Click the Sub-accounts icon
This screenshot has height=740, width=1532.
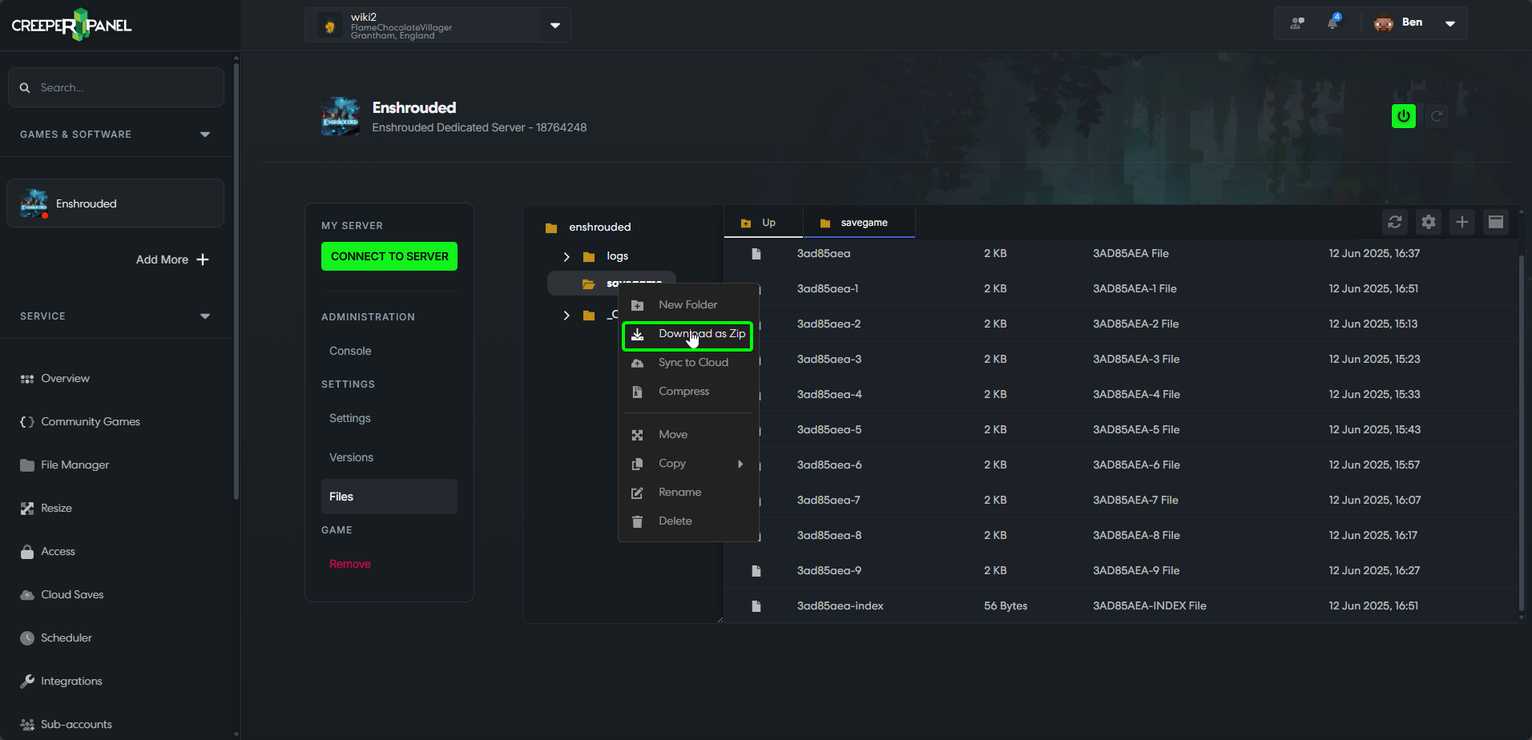27,725
